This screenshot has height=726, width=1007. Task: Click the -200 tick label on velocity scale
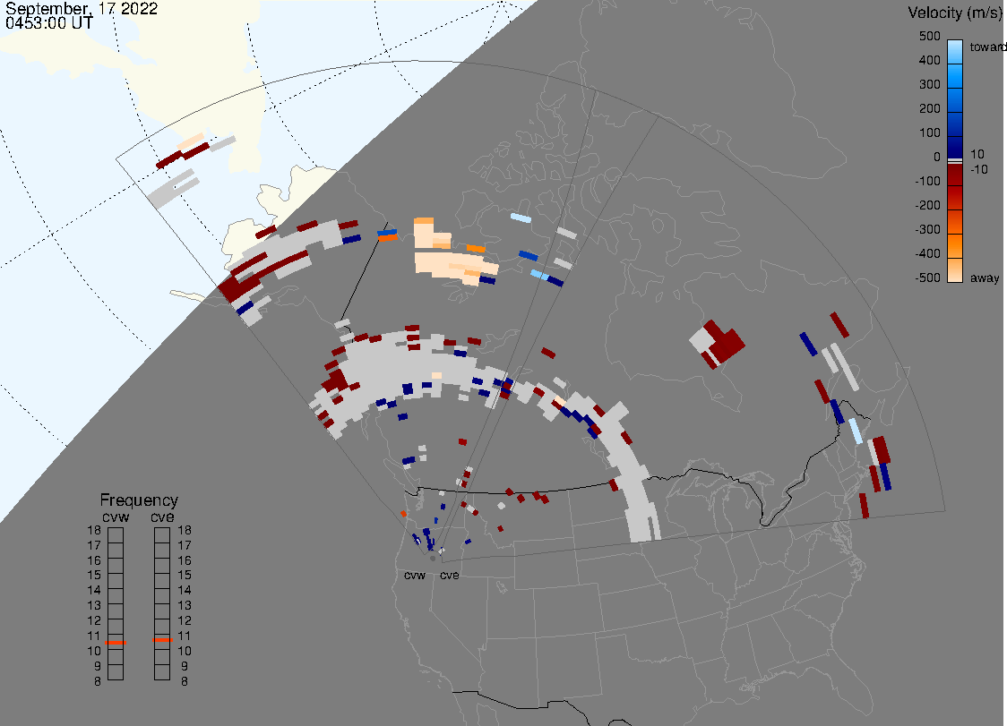coord(927,205)
